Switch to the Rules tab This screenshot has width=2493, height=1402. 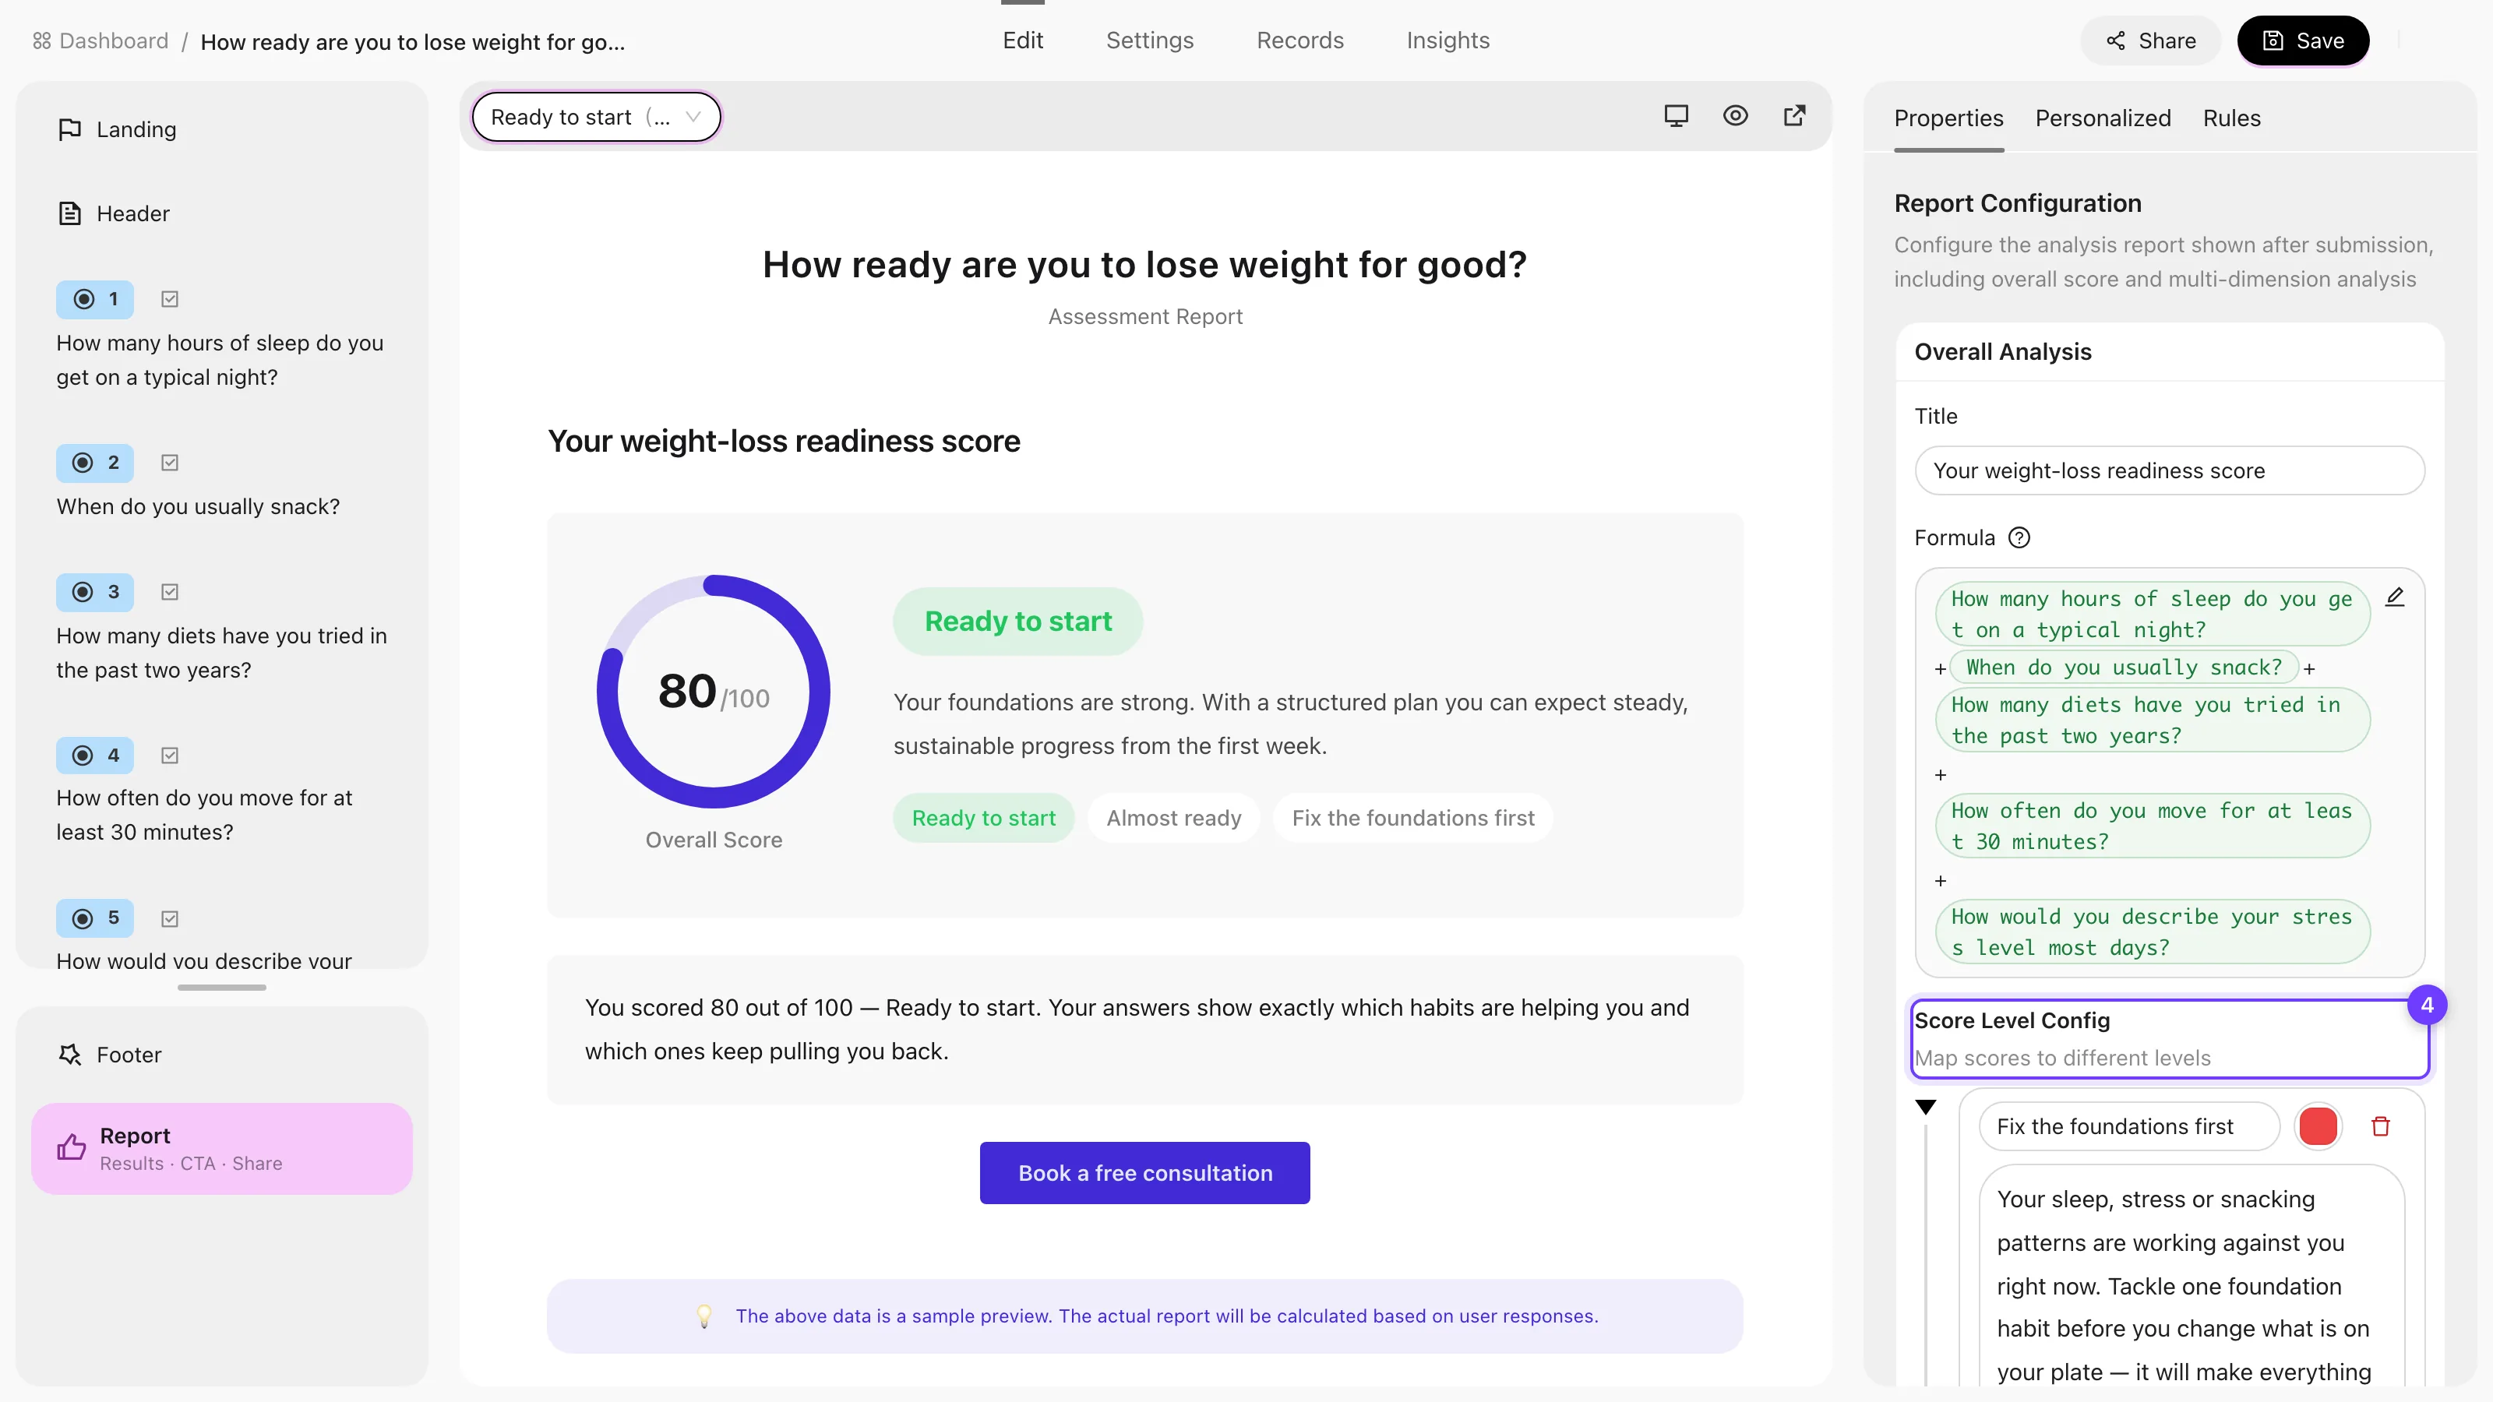coord(2232,118)
